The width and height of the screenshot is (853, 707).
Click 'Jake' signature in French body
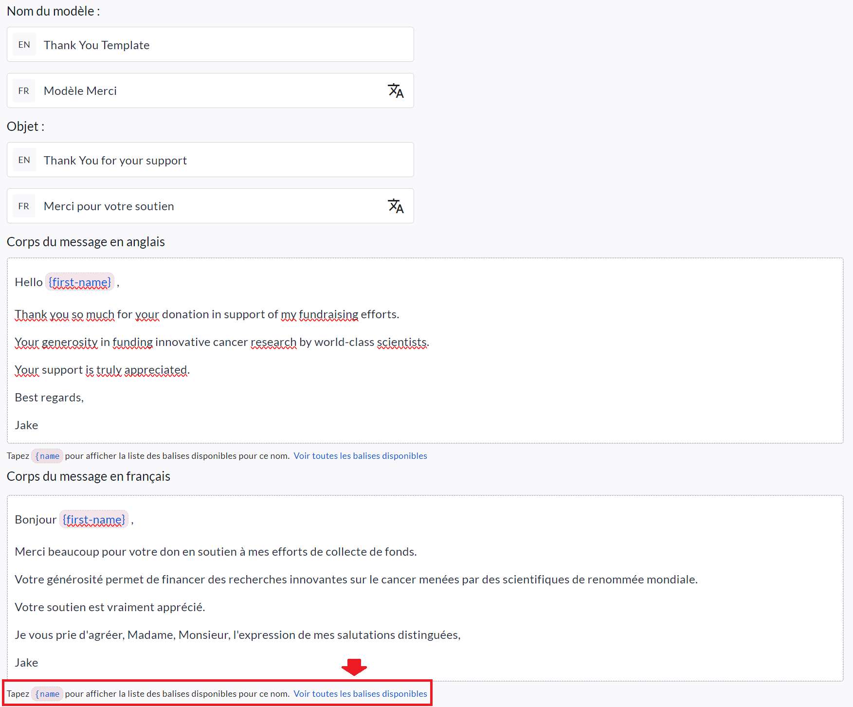coord(26,663)
